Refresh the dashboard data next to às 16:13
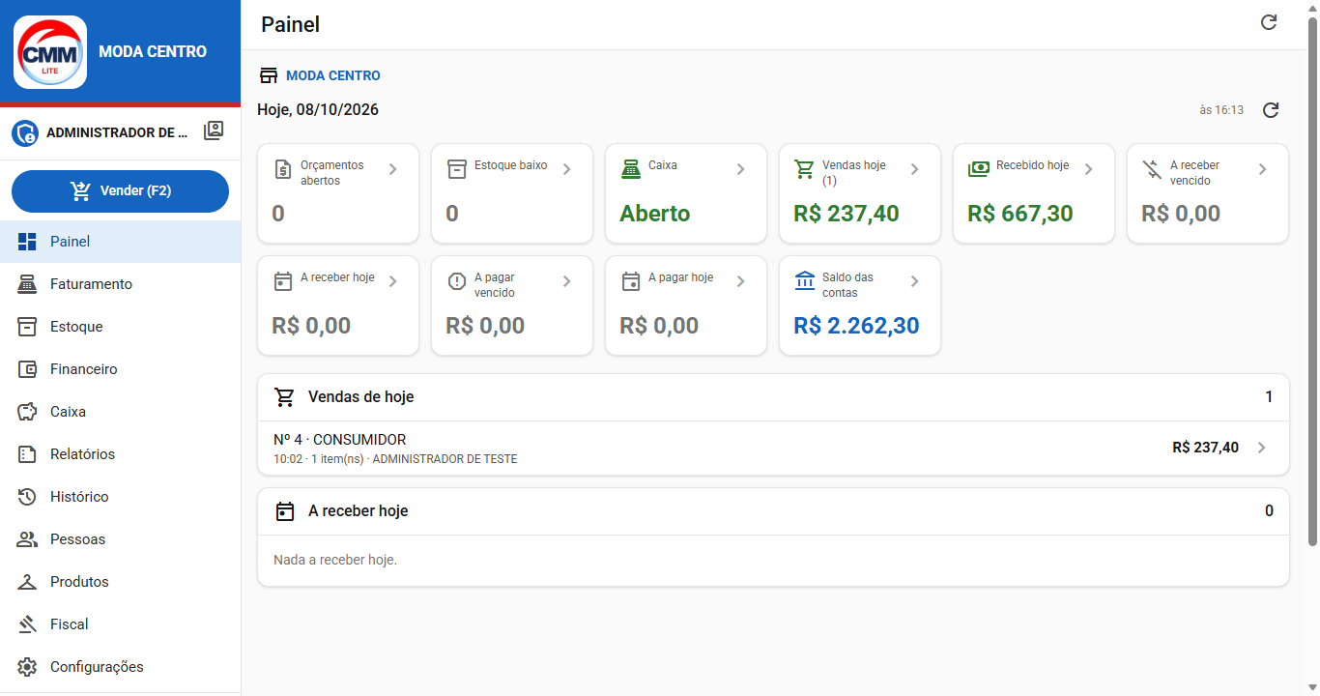 [1271, 110]
